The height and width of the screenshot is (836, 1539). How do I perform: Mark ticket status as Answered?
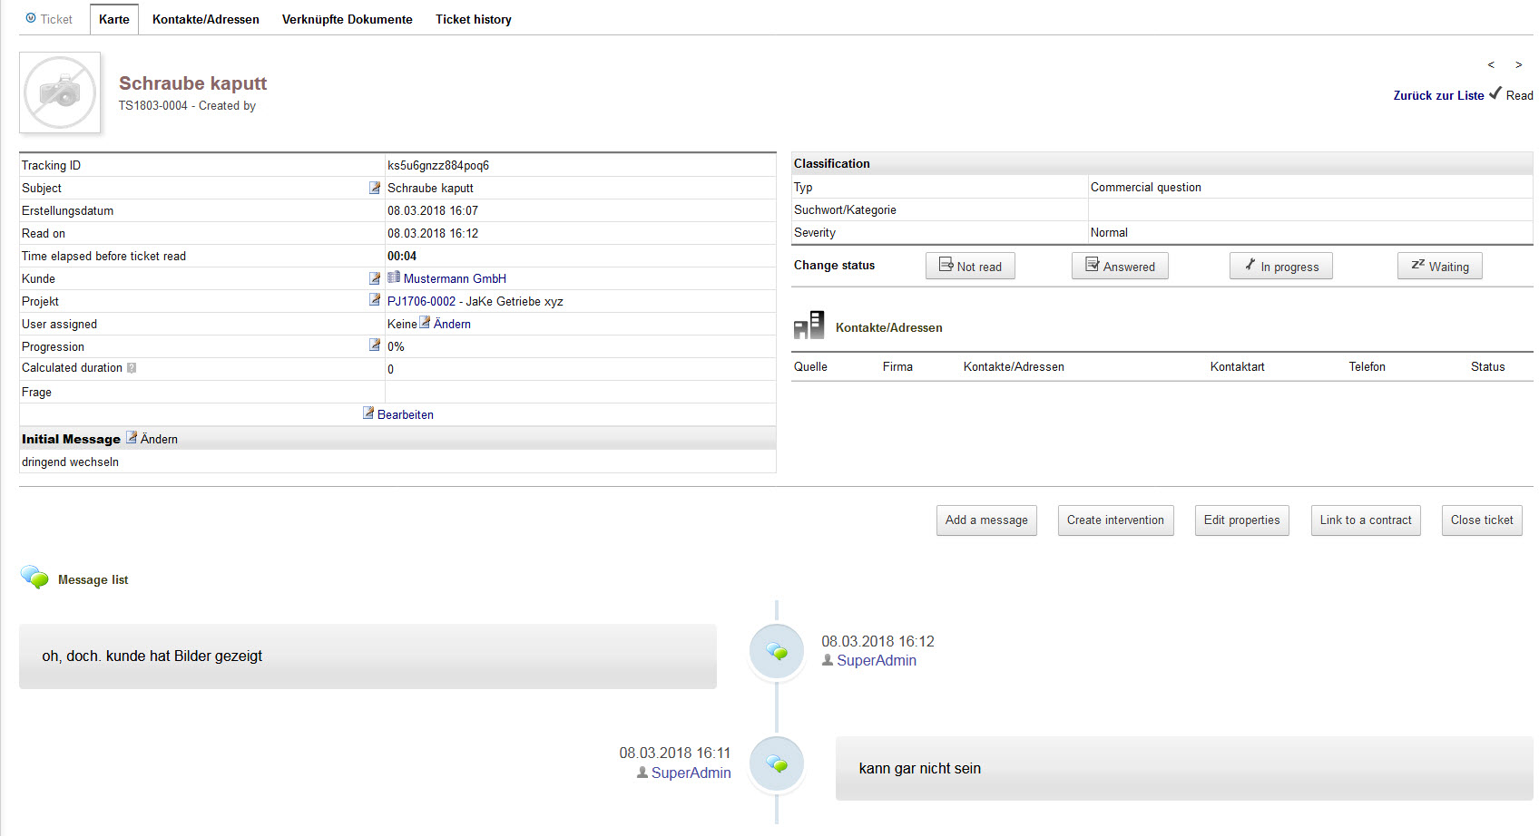(1120, 267)
